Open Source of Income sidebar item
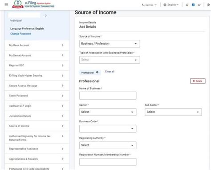 (x=37, y=126)
